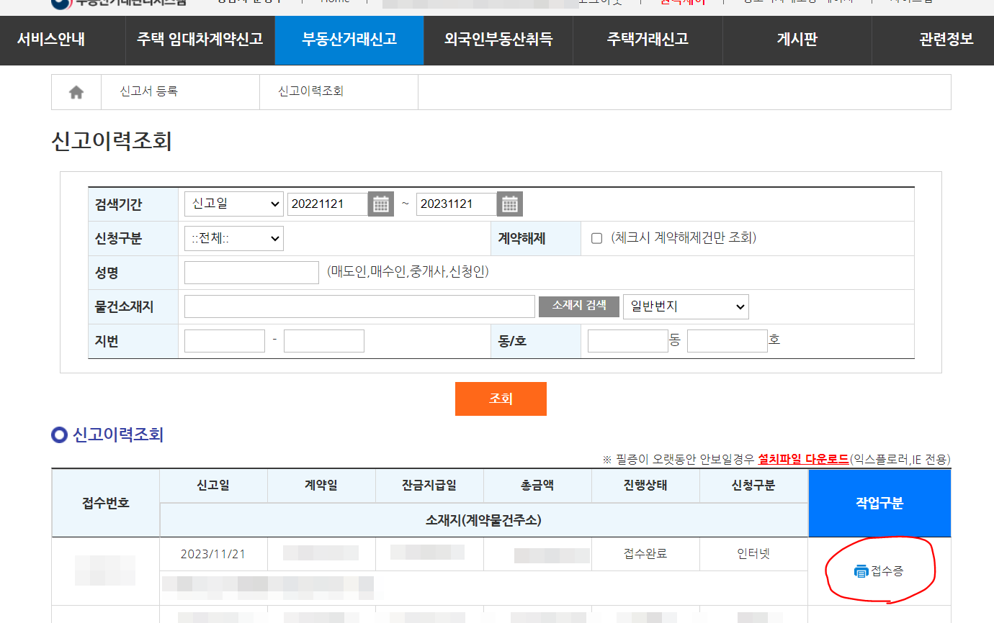Expand the 신고일 search period dropdown
Image resolution: width=994 pixels, height=623 pixels.
pos(234,204)
